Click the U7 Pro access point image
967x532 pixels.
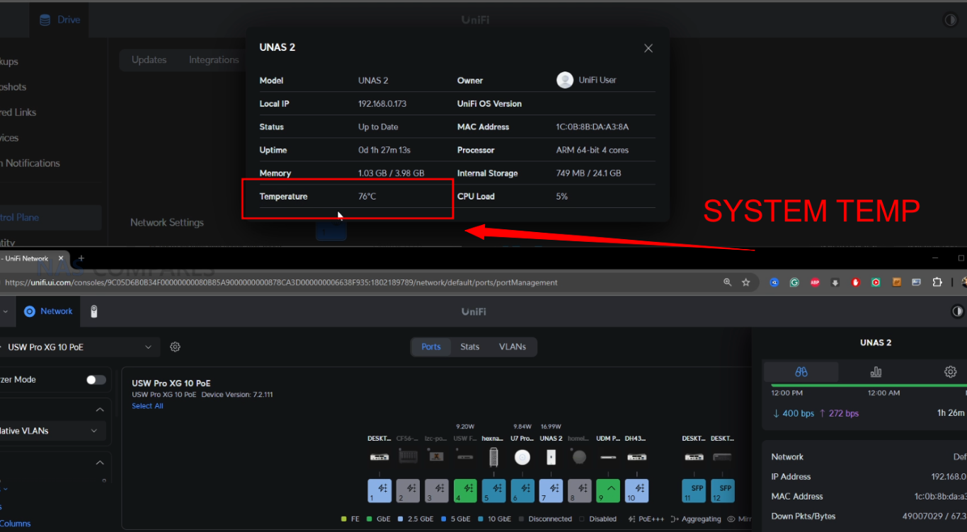coord(522,457)
